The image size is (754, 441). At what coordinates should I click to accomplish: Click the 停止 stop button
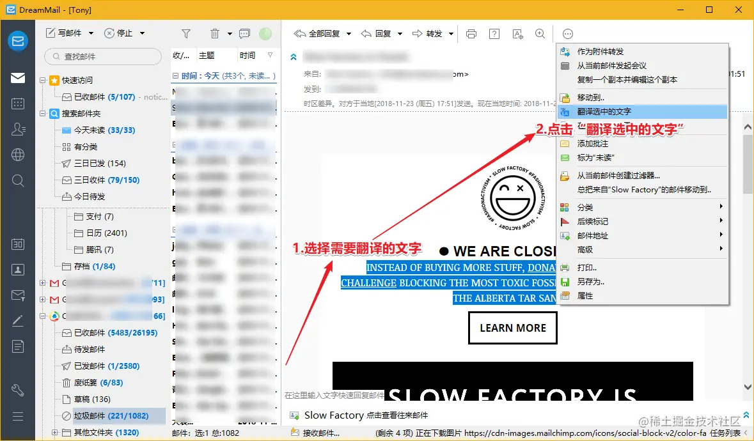(x=119, y=33)
